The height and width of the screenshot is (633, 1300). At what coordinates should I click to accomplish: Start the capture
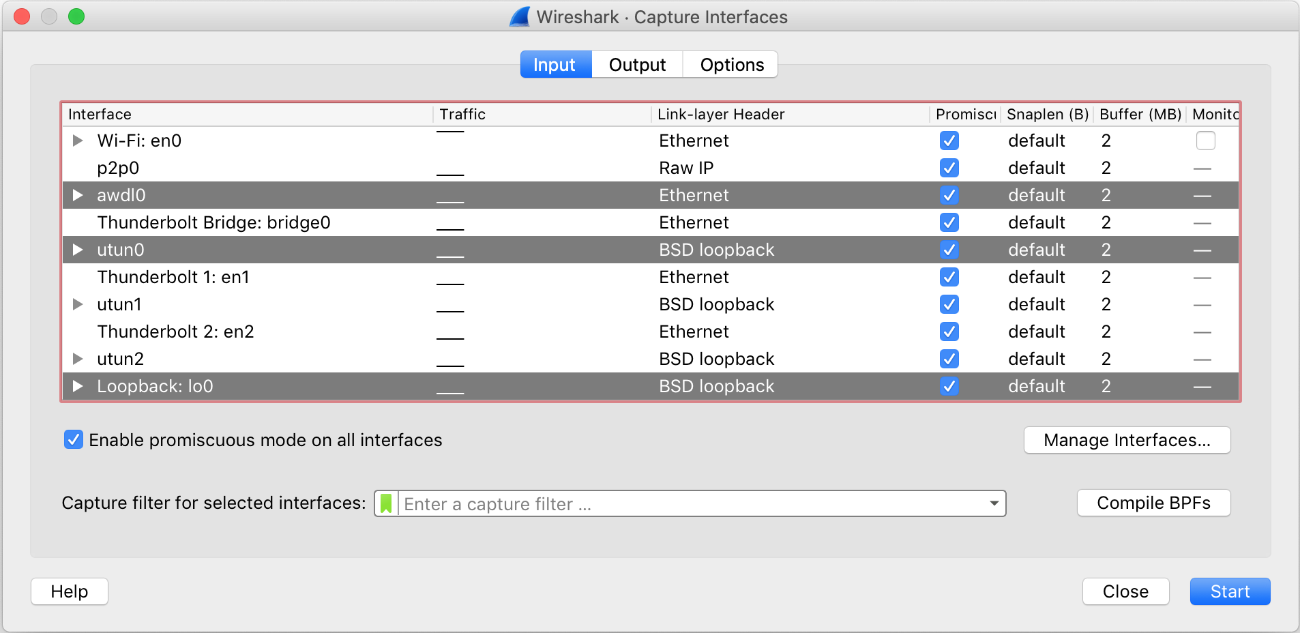(x=1230, y=591)
